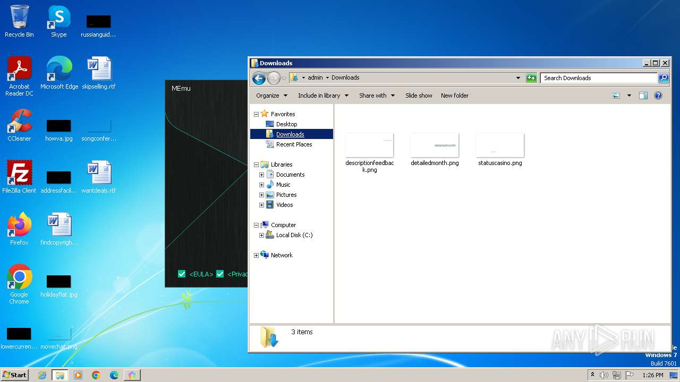This screenshot has width=680, height=382.
Task: Select Computer in navigation pane
Action: point(283,225)
